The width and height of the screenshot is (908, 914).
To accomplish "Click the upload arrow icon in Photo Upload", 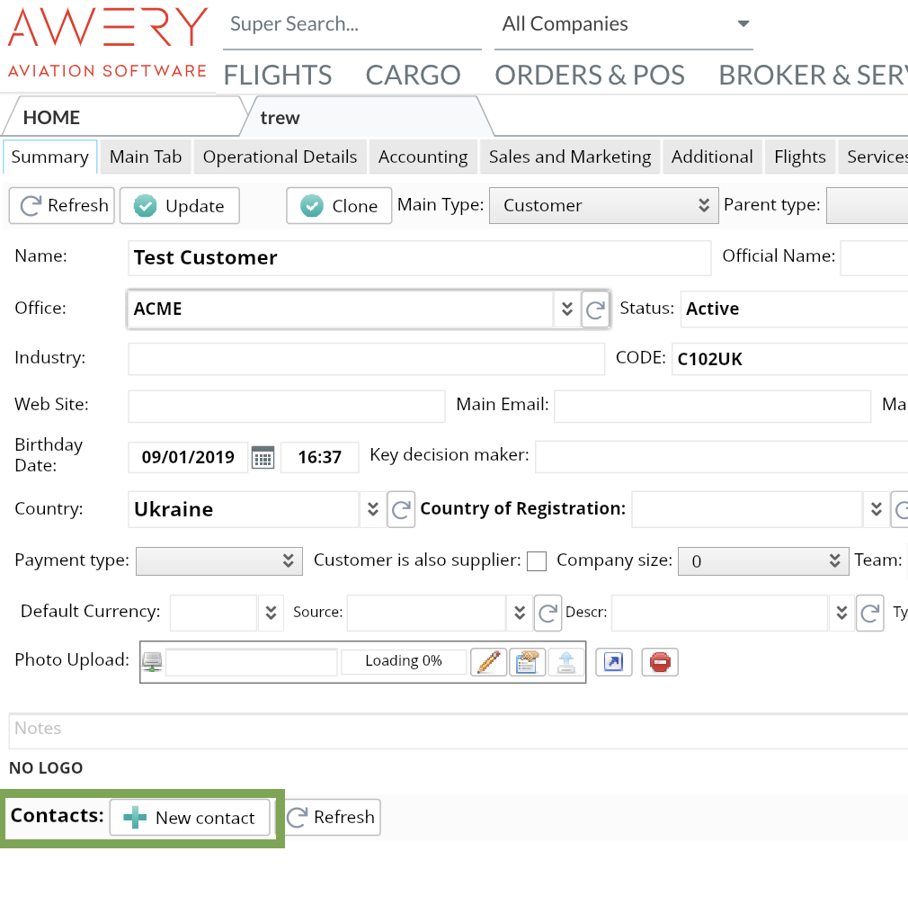I will point(565,662).
